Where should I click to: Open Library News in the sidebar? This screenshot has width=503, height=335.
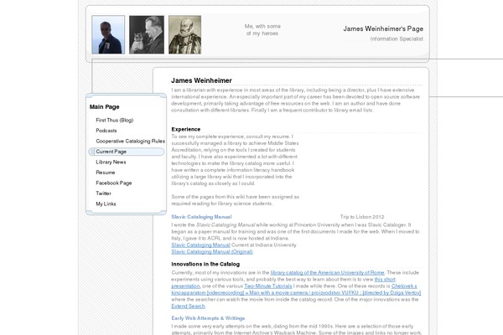point(111,162)
